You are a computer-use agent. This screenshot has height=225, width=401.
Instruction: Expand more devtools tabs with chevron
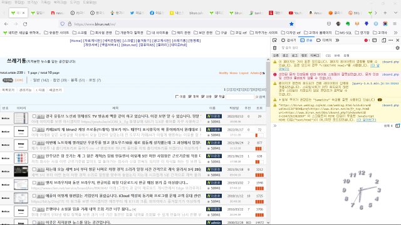coord(337,40)
